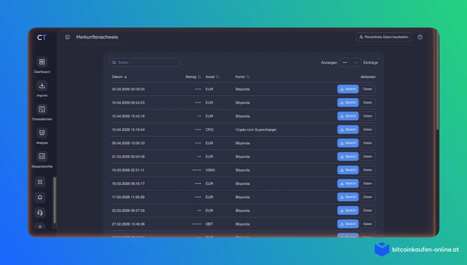Click the help question mark icon

coord(420,37)
